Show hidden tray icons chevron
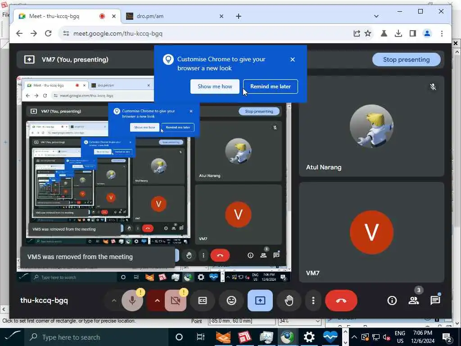 pos(354,337)
